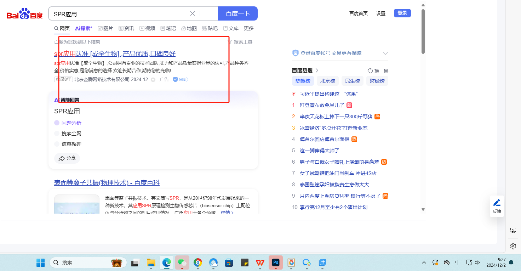Select the 北京榜 hot list tab
This screenshot has height=271, width=521.
coord(327,81)
